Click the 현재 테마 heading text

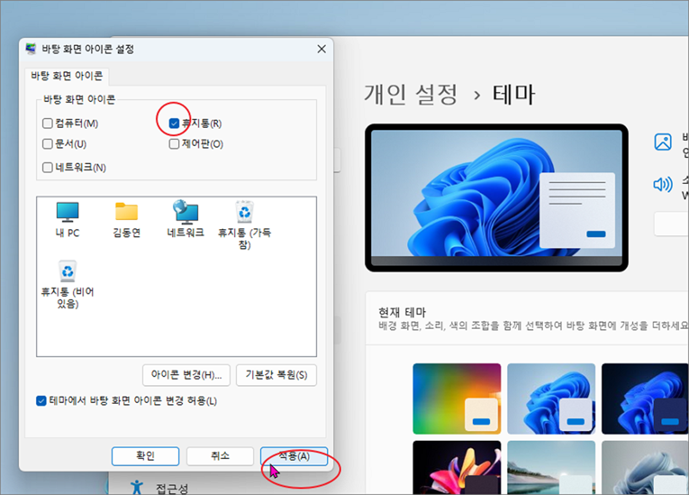tap(402, 313)
